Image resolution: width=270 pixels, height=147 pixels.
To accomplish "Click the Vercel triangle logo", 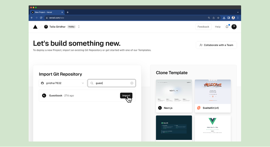I will pyautogui.click(x=35, y=27).
